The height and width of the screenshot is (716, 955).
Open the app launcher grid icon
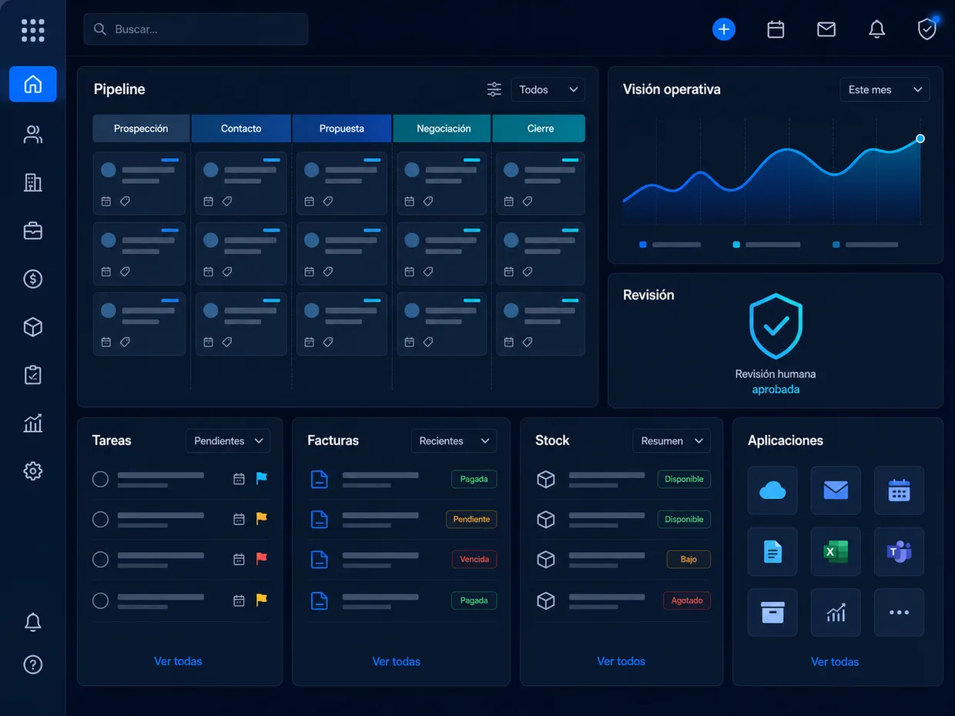32,30
